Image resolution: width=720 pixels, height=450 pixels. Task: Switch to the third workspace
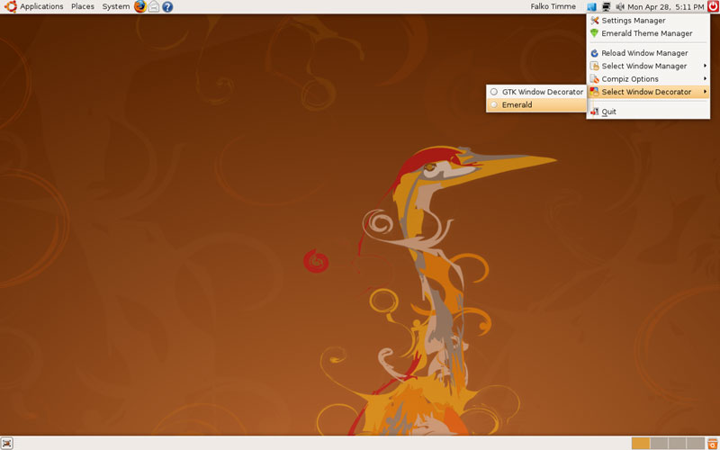678,443
